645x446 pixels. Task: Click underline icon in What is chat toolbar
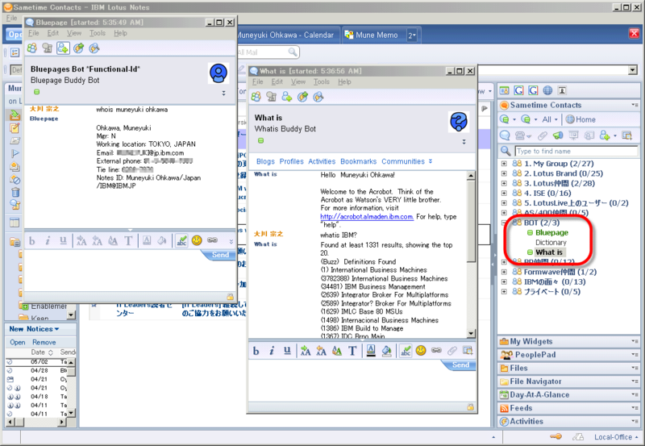coord(287,351)
